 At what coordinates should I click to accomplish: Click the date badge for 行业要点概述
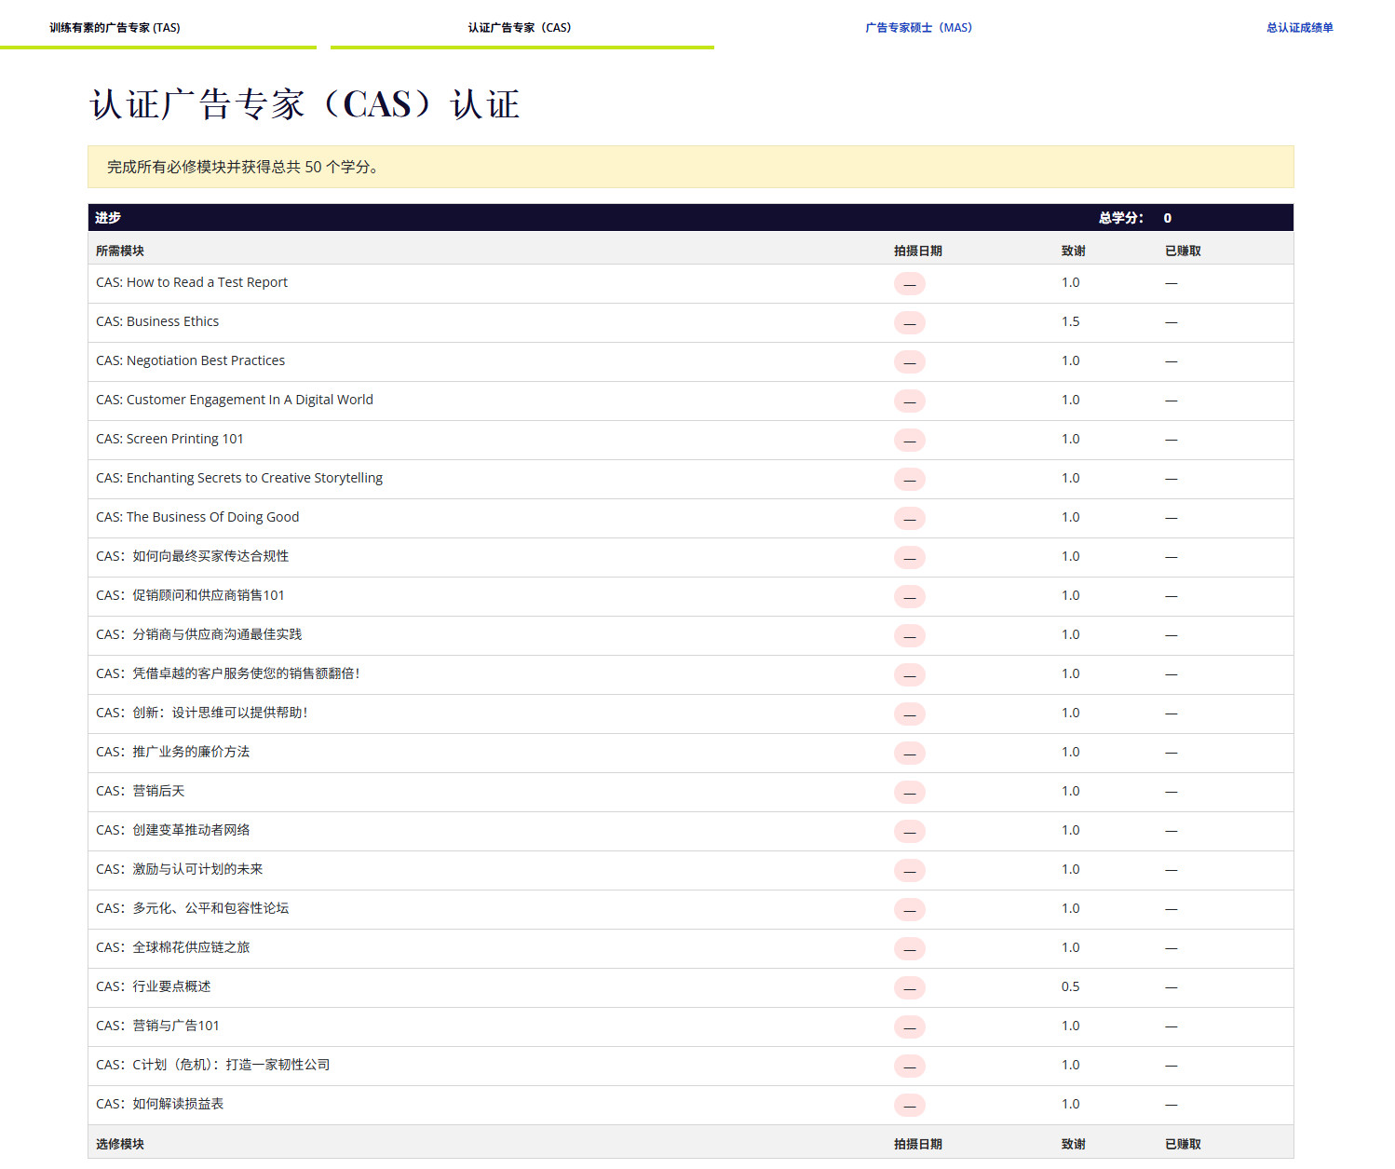coord(909,988)
